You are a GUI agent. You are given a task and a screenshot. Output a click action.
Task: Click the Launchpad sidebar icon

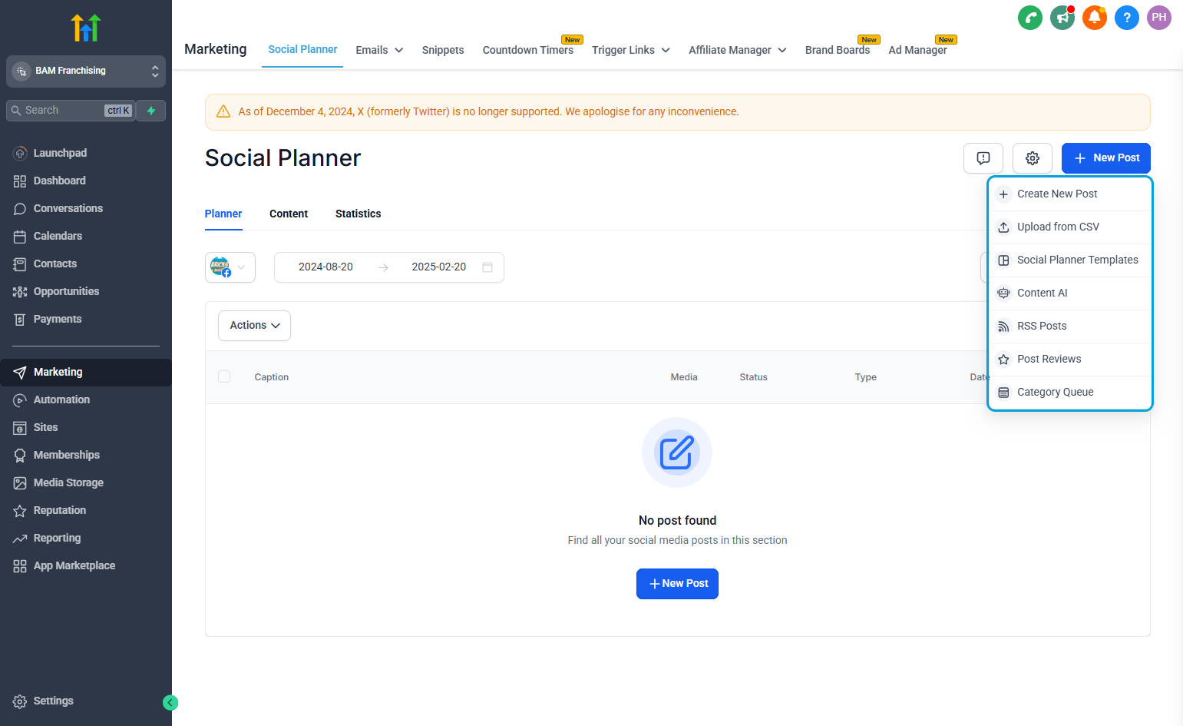pos(20,153)
